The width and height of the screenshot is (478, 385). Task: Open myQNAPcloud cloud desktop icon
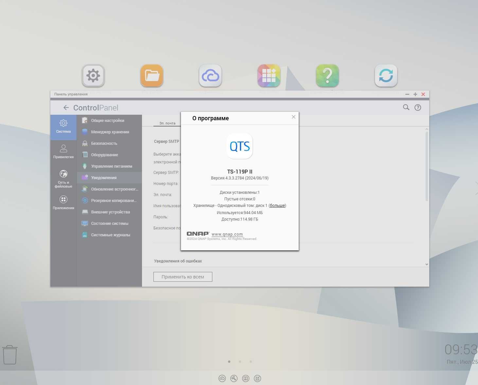coord(210,75)
